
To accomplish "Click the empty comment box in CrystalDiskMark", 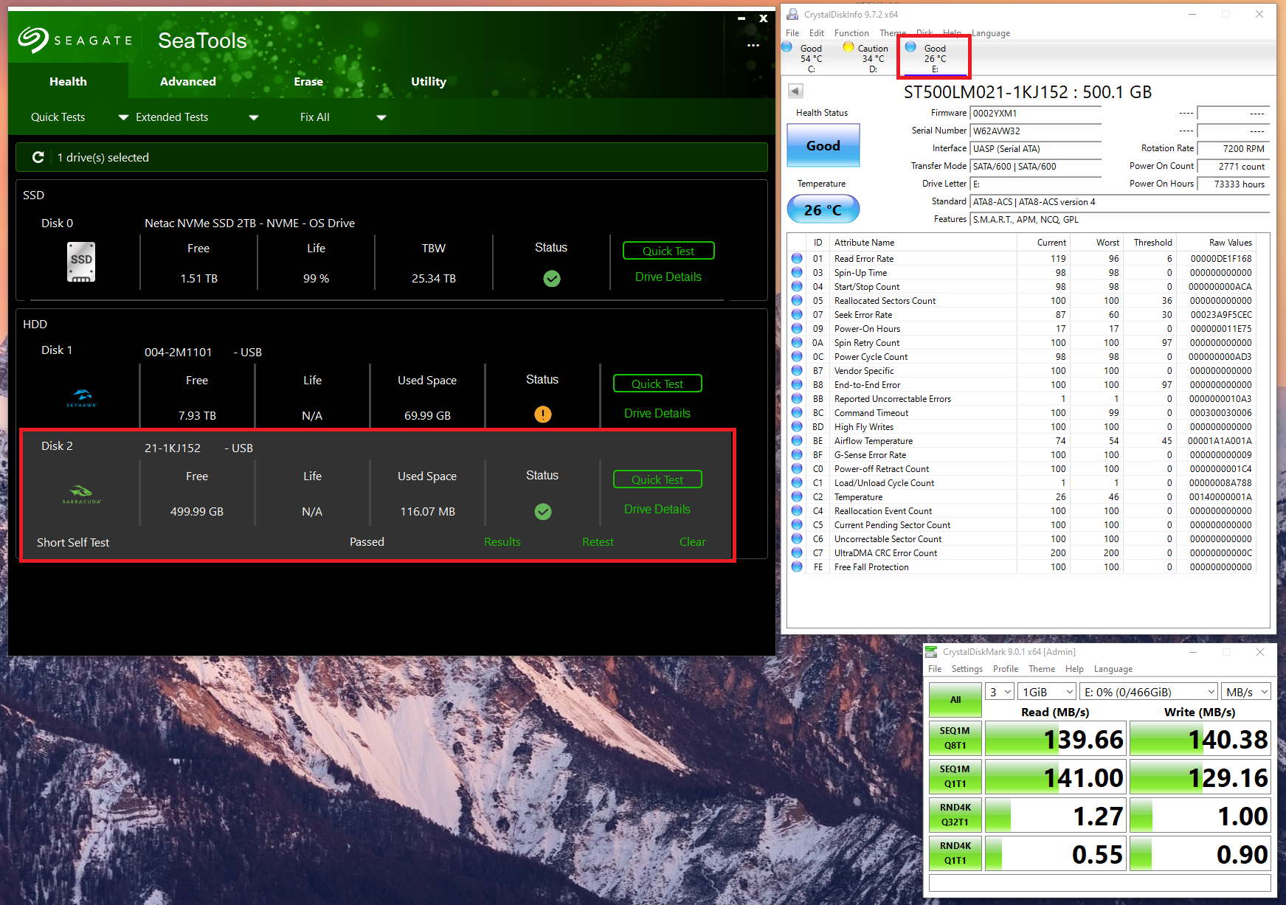I will pos(1100,883).
